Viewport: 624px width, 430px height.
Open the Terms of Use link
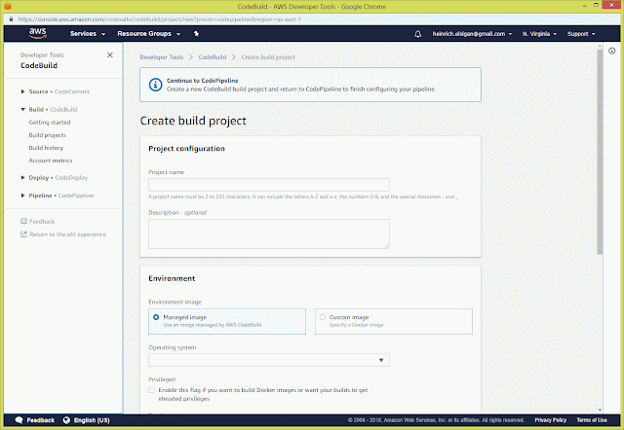point(592,420)
